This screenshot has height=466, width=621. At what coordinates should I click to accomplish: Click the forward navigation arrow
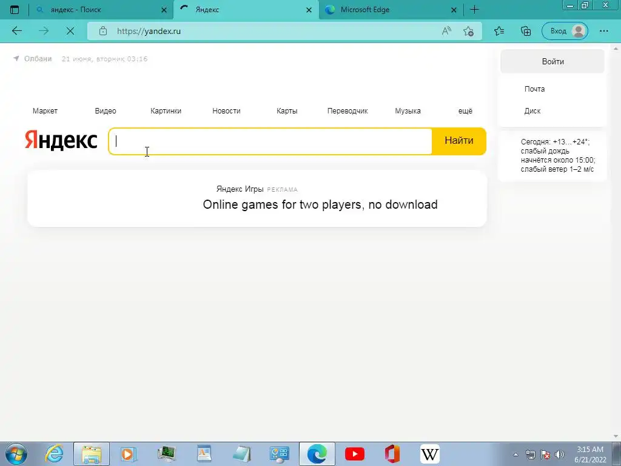[x=44, y=31]
